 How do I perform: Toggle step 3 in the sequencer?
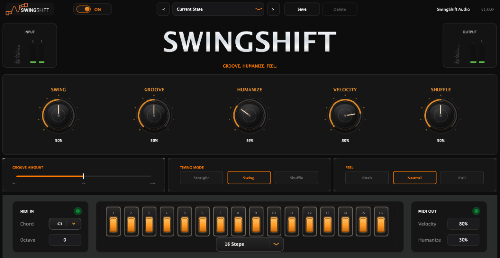coord(149,221)
